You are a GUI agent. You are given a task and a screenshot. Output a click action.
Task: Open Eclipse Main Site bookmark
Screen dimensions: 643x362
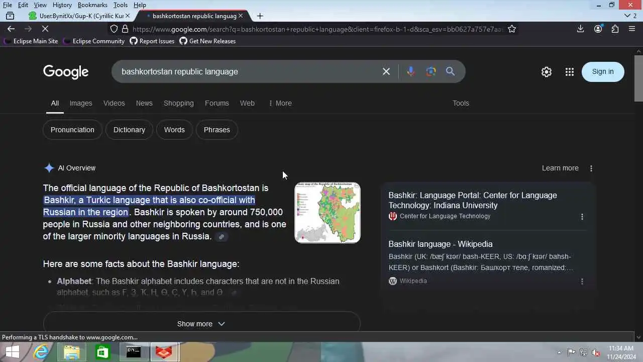click(31, 41)
